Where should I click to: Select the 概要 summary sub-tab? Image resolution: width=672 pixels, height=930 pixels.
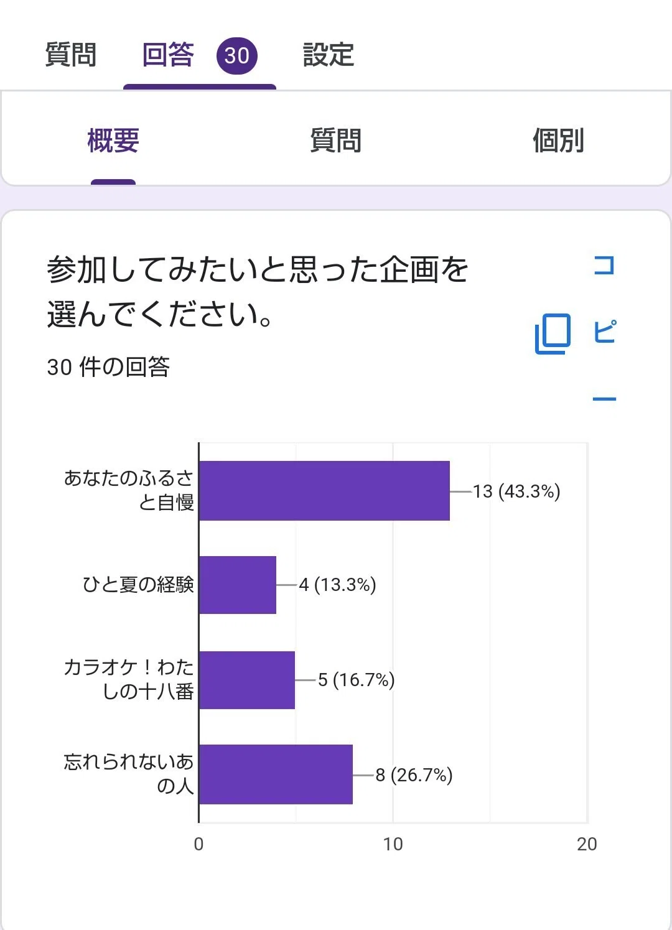(x=113, y=141)
